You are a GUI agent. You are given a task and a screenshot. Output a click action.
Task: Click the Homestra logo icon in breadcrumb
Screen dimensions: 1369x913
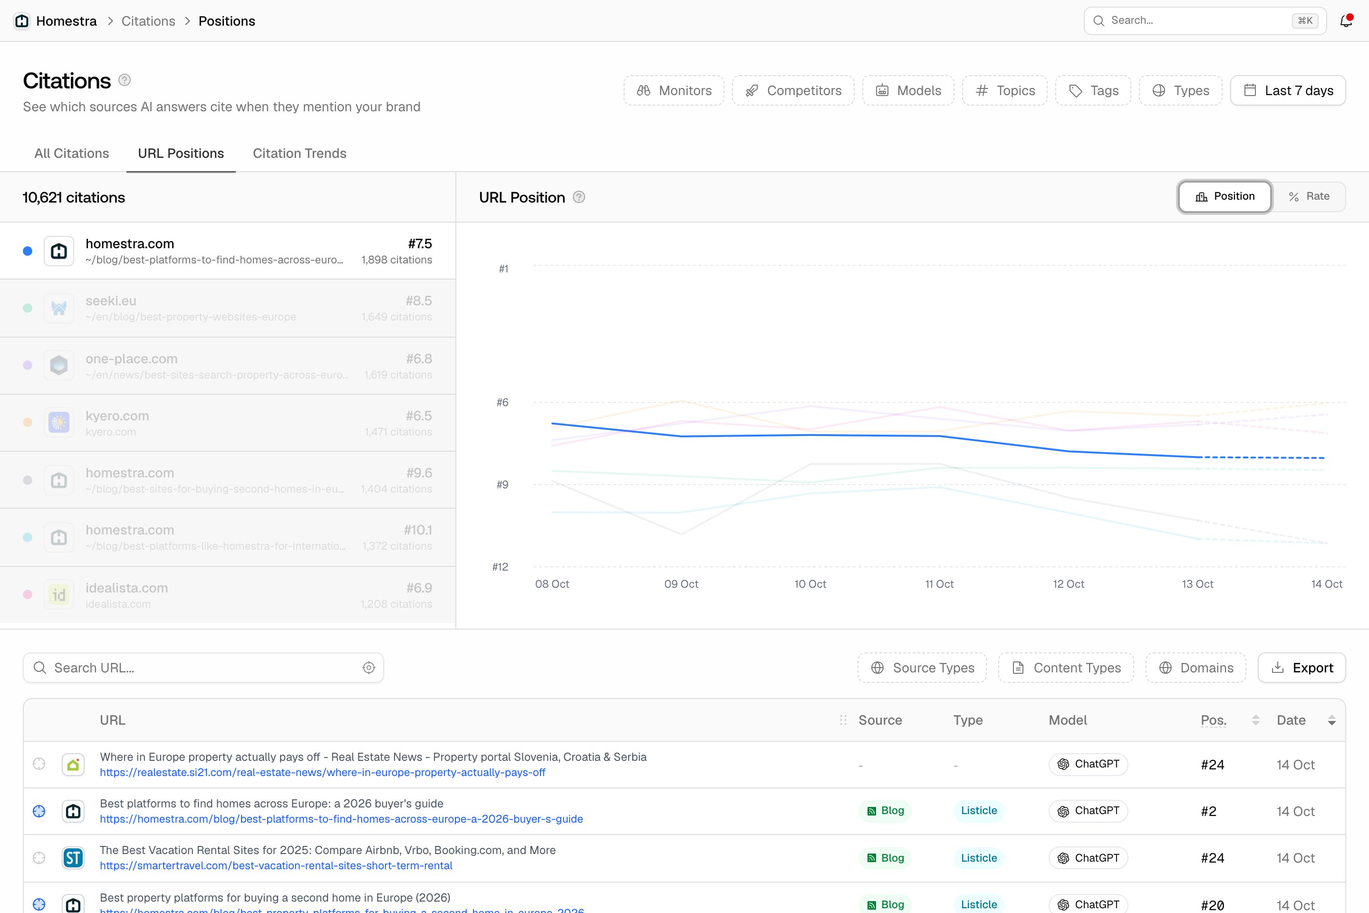(21, 21)
